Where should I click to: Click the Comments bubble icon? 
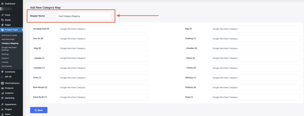click(2, 72)
